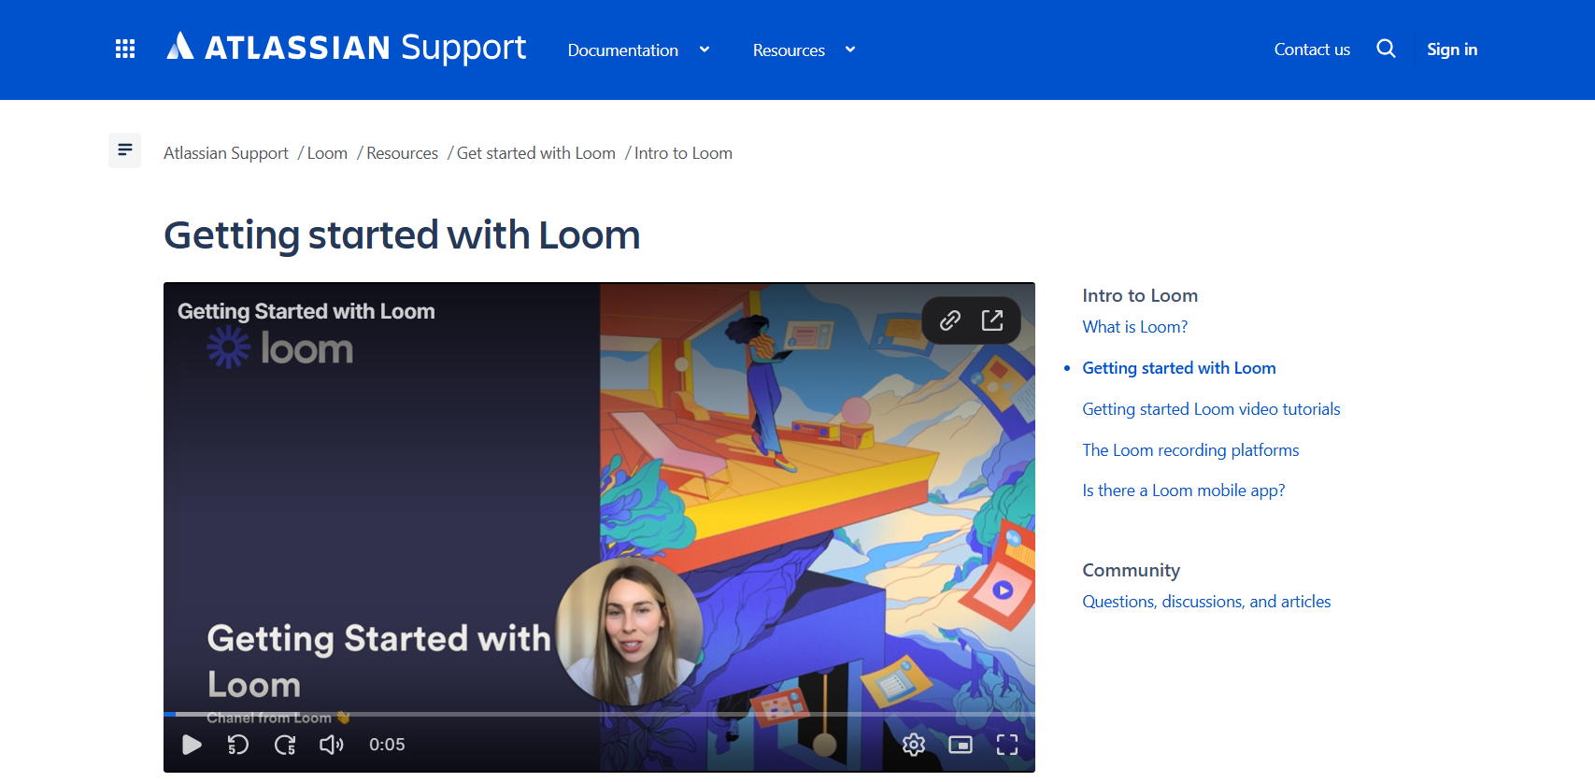Screen dimensions: 1595x782
Task: Open the Resources breadcrumb link
Action: [x=402, y=153]
